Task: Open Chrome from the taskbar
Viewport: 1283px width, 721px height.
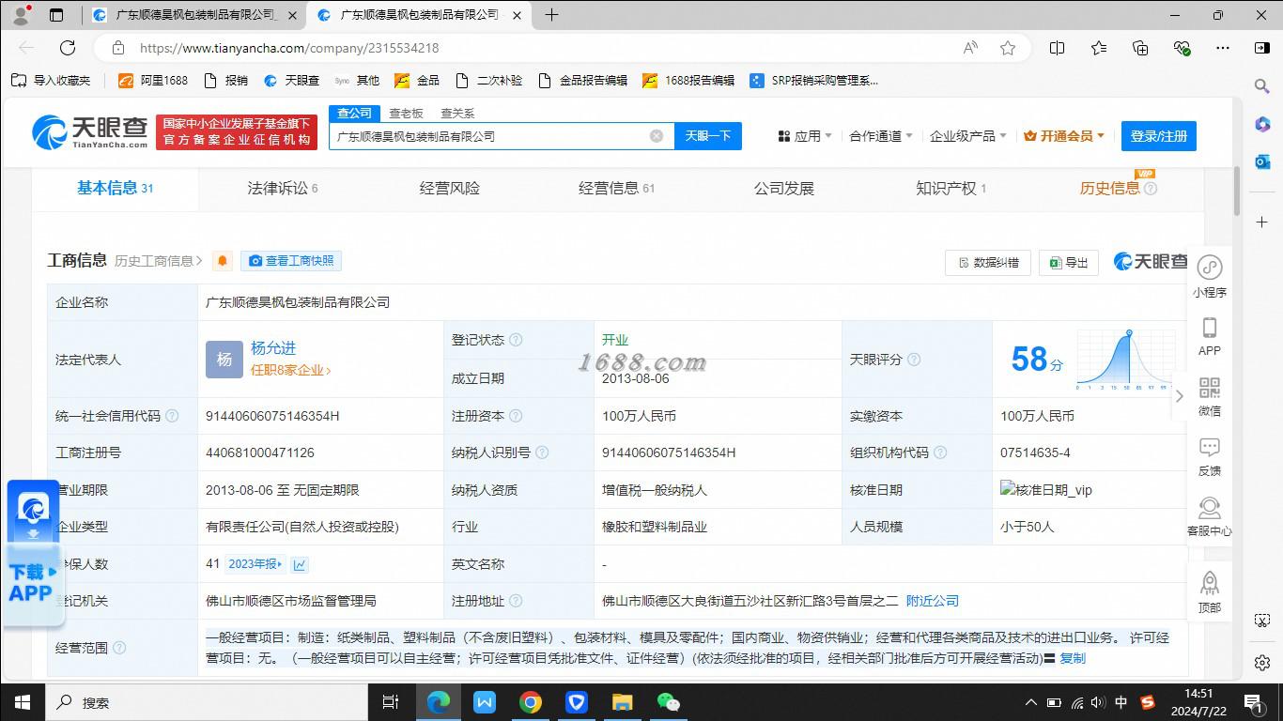Action: click(531, 702)
